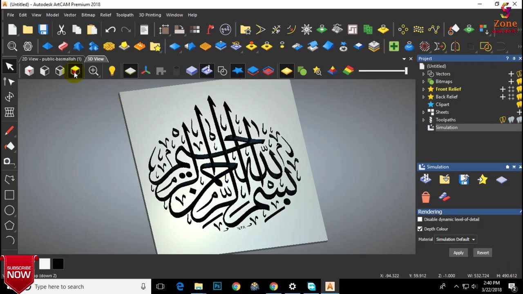Select the black colour swatch
This screenshot has width=523, height=294.
coord(58,264)
